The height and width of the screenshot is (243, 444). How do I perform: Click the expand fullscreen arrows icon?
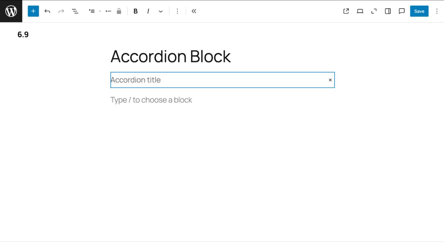tap(374, 11)
